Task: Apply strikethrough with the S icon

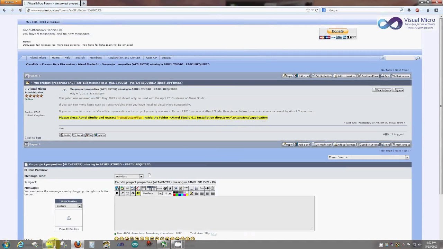Action: click(133, 193)
